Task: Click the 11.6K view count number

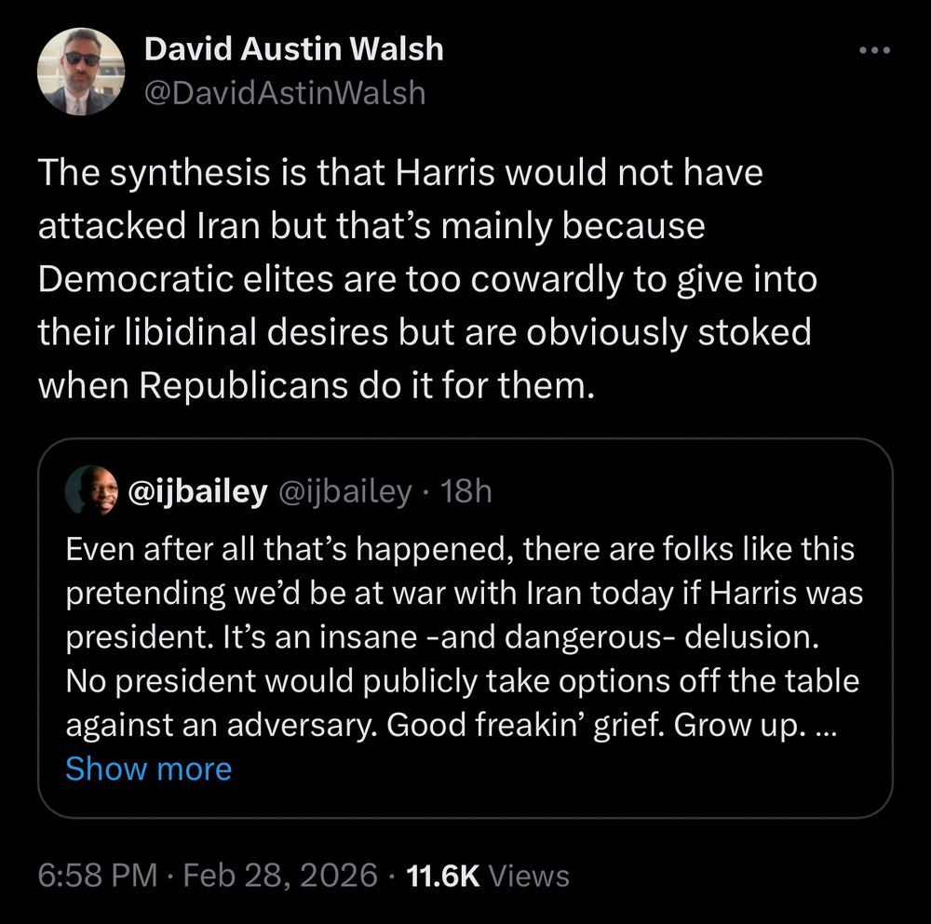Action: click(444, 875)
